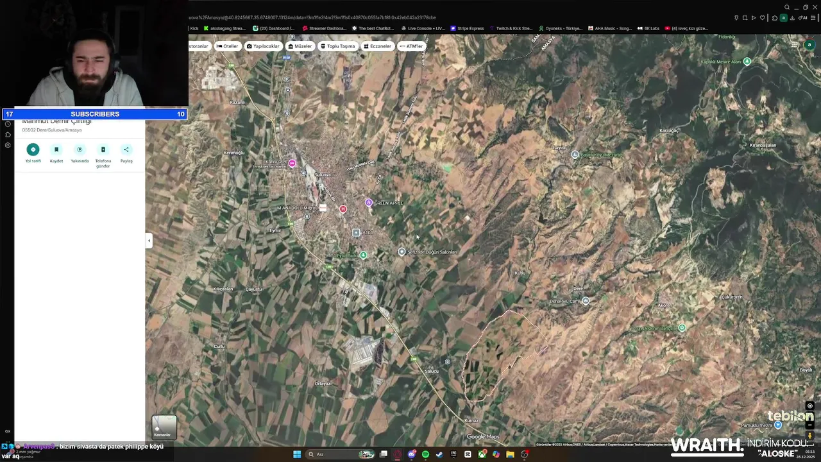Open File Explorer from the taskbar
The height and width of the screenshot is (462, 821).
[x=510, y=454]
